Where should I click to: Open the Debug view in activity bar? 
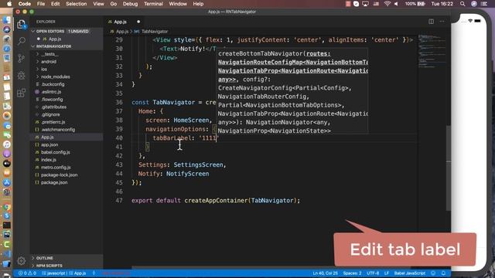tap(21, 76)
